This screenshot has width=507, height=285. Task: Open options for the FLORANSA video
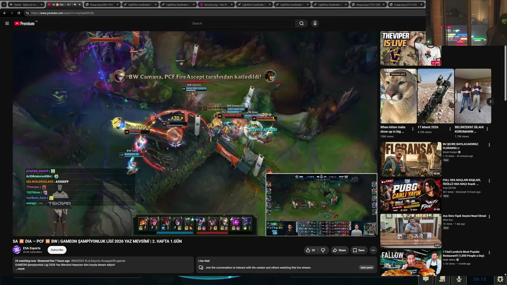click(x=489, y=145)
